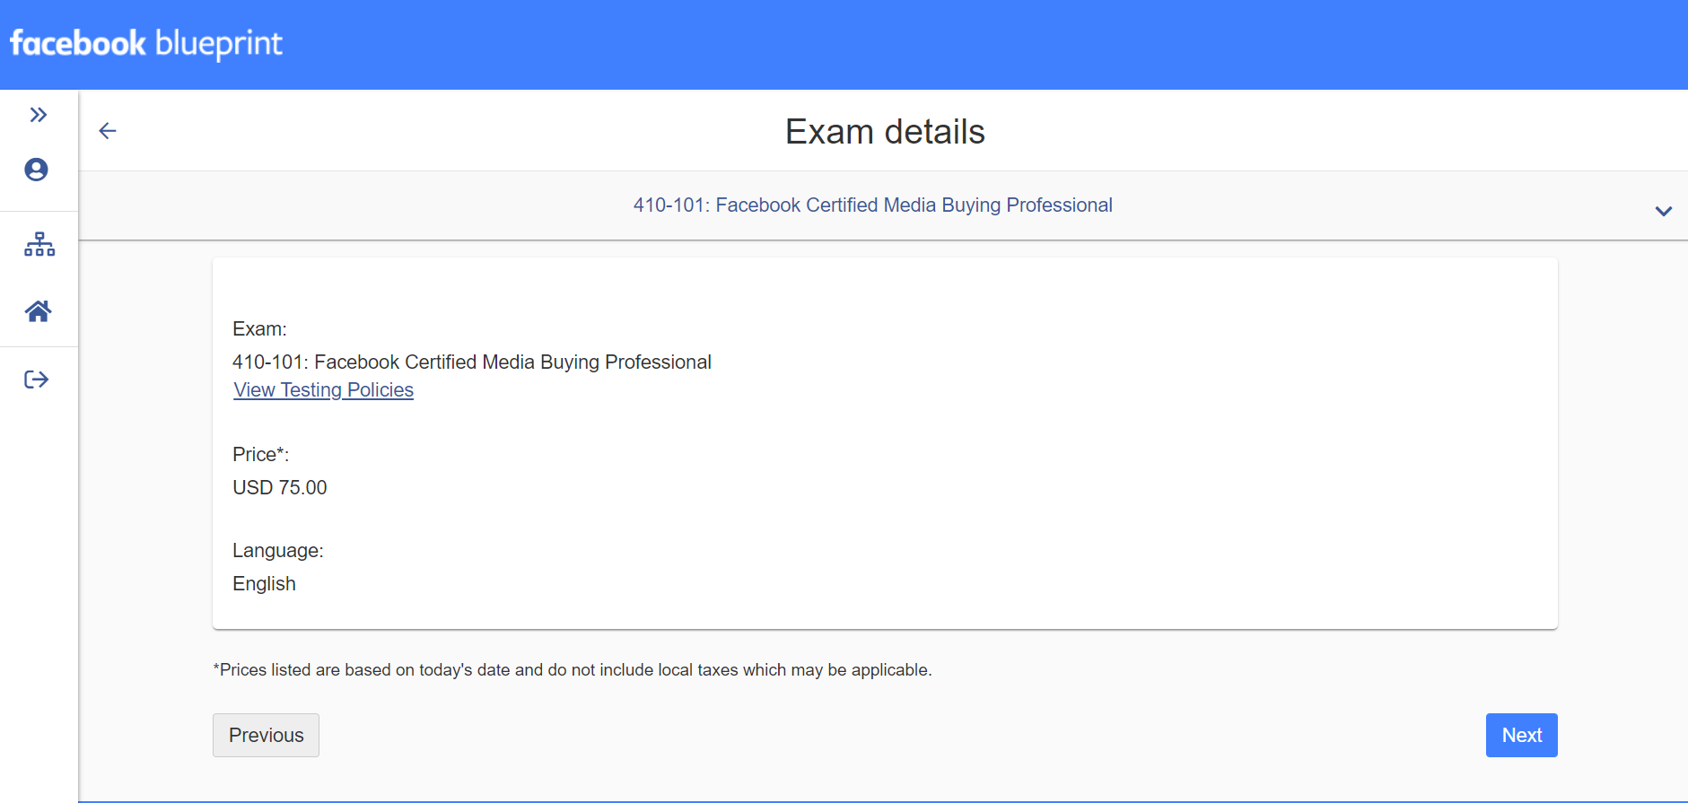Go back using the left arrow icon
The width and height of the screenshot is (1688, 803).
click(x=108, y=131)
